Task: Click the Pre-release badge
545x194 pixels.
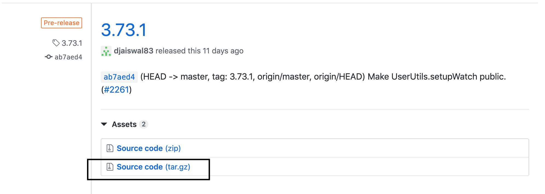Action: 62,23
